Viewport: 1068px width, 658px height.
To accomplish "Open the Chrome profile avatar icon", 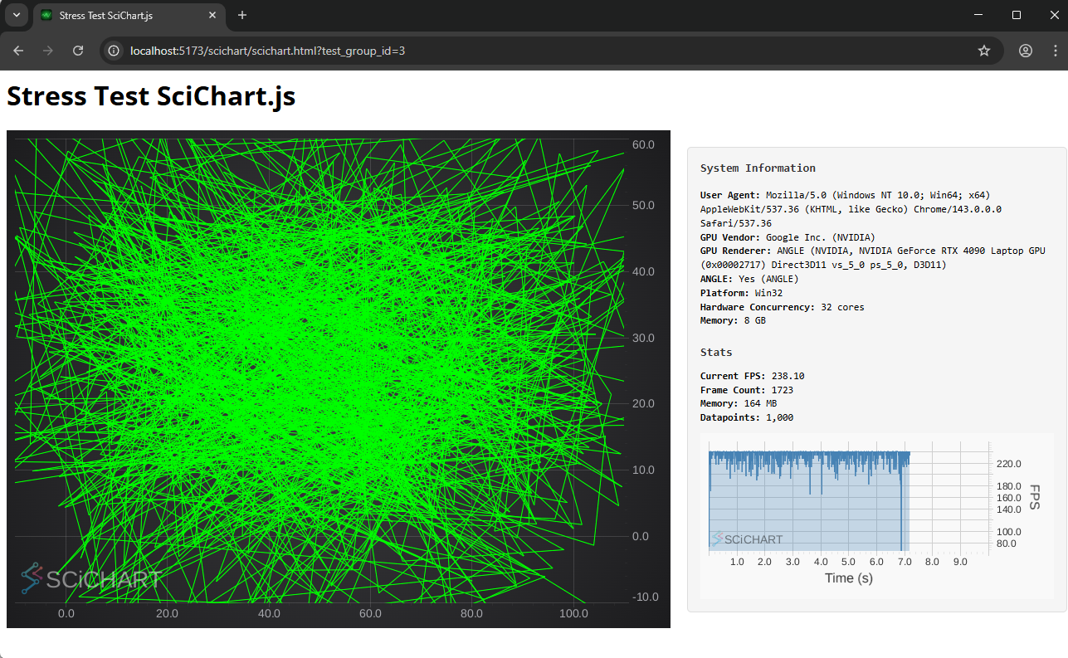I will click(x=1026, y=51).
